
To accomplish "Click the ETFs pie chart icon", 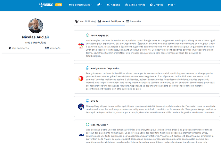I will click(126, 5).
